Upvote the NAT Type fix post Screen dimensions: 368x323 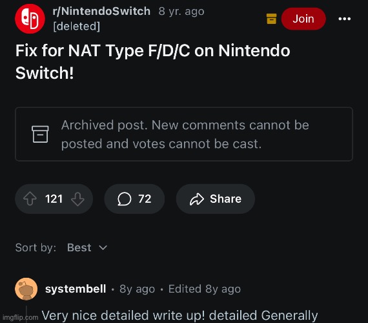(x=30, y=199)
